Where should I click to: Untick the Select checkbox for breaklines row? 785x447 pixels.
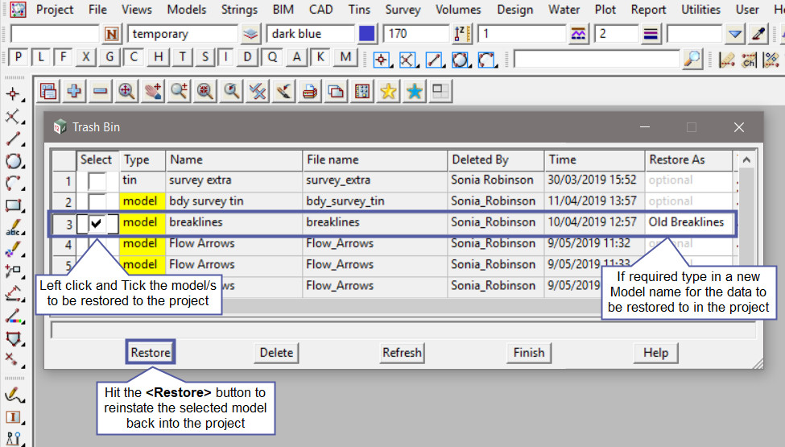click(97, 223)
